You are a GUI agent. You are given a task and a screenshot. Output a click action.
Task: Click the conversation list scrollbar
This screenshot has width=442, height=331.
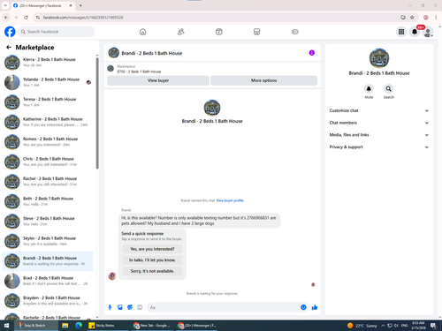pos(97,113)
